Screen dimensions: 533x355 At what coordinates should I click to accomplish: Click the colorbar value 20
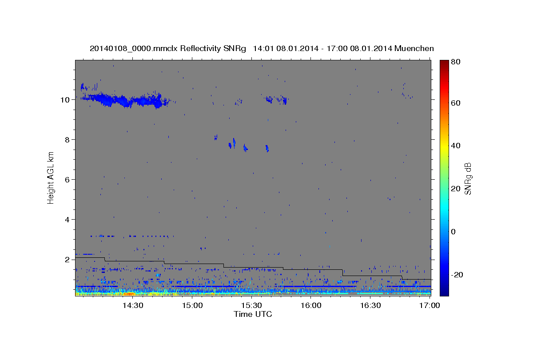pos(457,189)
